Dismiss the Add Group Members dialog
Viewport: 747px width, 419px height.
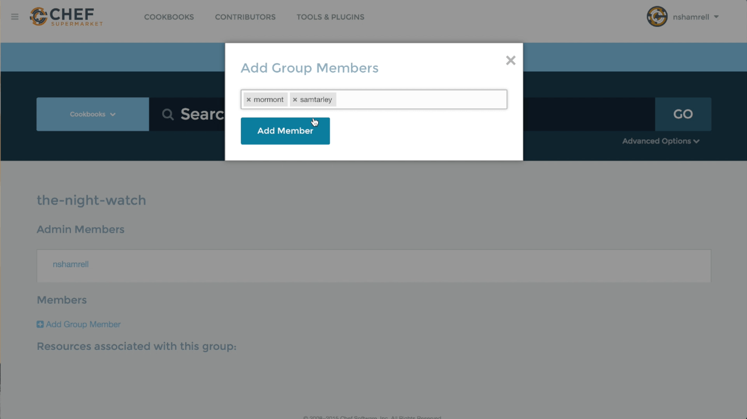(x=510, y=60)
